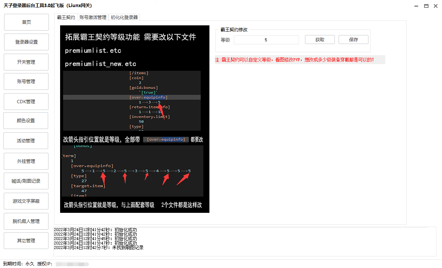Click the 等级 level input field

266,40
